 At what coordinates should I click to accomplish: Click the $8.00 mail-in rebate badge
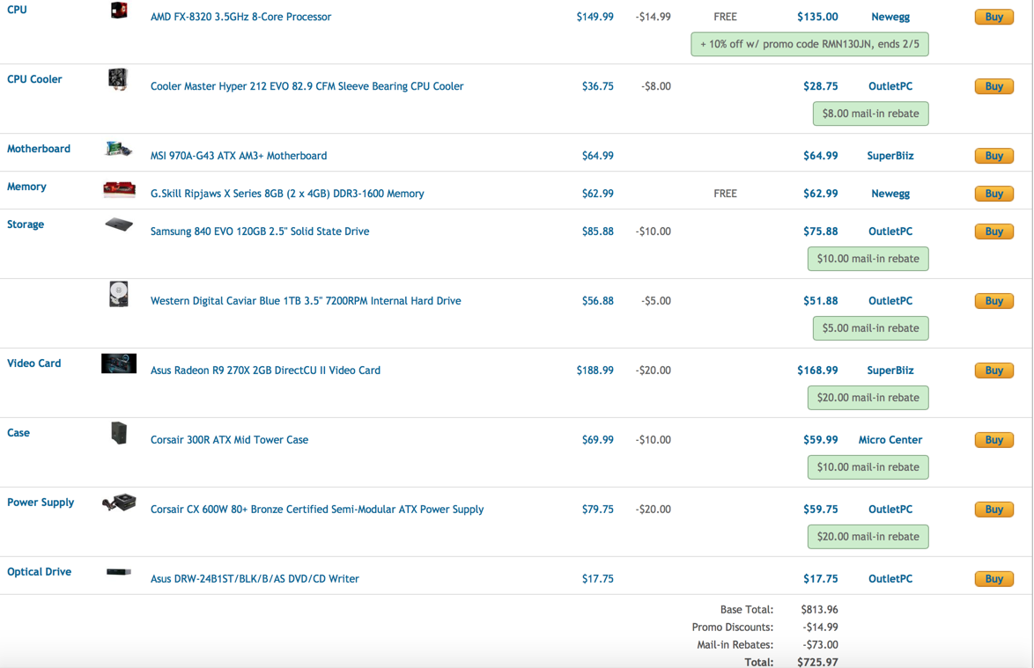pos(870,114)
